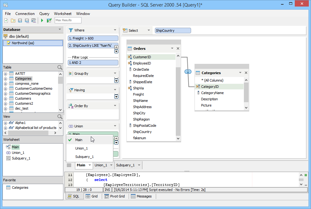Screen dimensions: 311x209
Task: Expand the Categories table node
Action: [x=5, y=79]
